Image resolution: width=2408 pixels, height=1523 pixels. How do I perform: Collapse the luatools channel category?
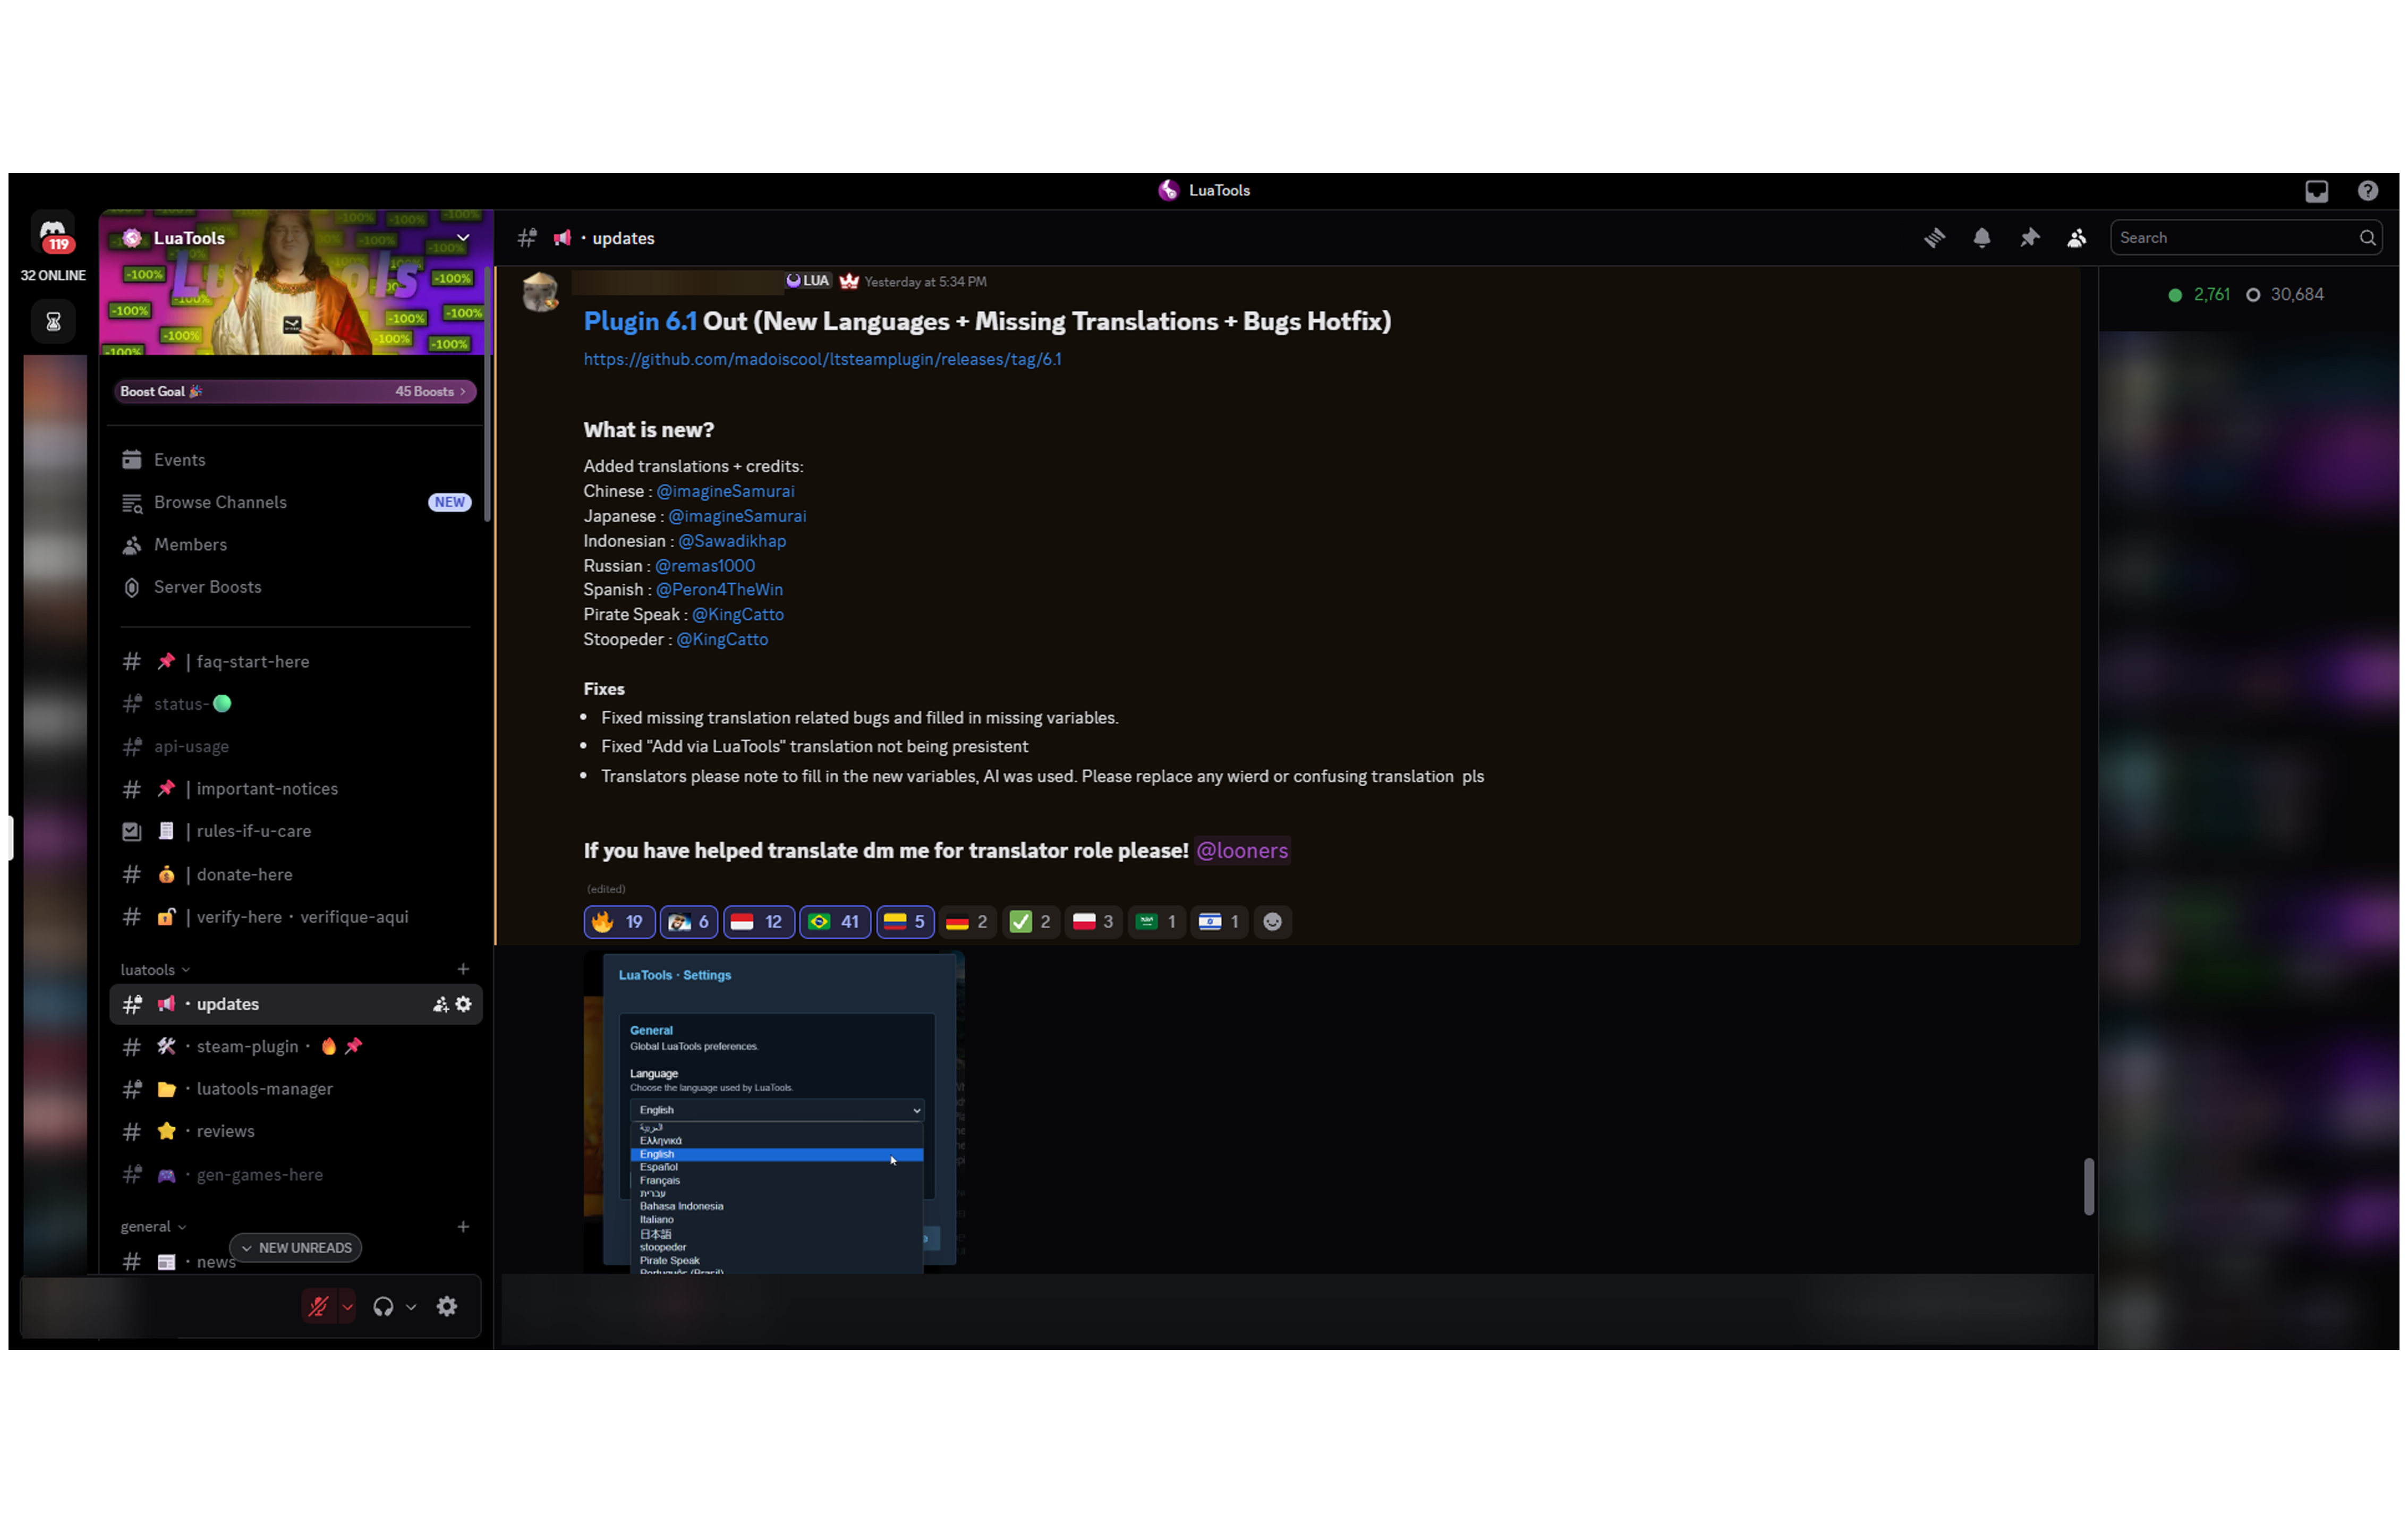coord(151,969)
